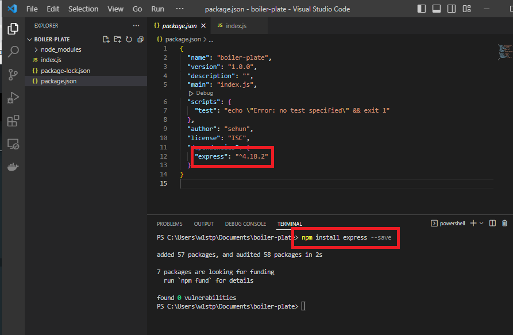Image resolution: width=513 pixels, height=335 pixels.
Task: Click the "express" dependency key
Action: tap(211, 156)
